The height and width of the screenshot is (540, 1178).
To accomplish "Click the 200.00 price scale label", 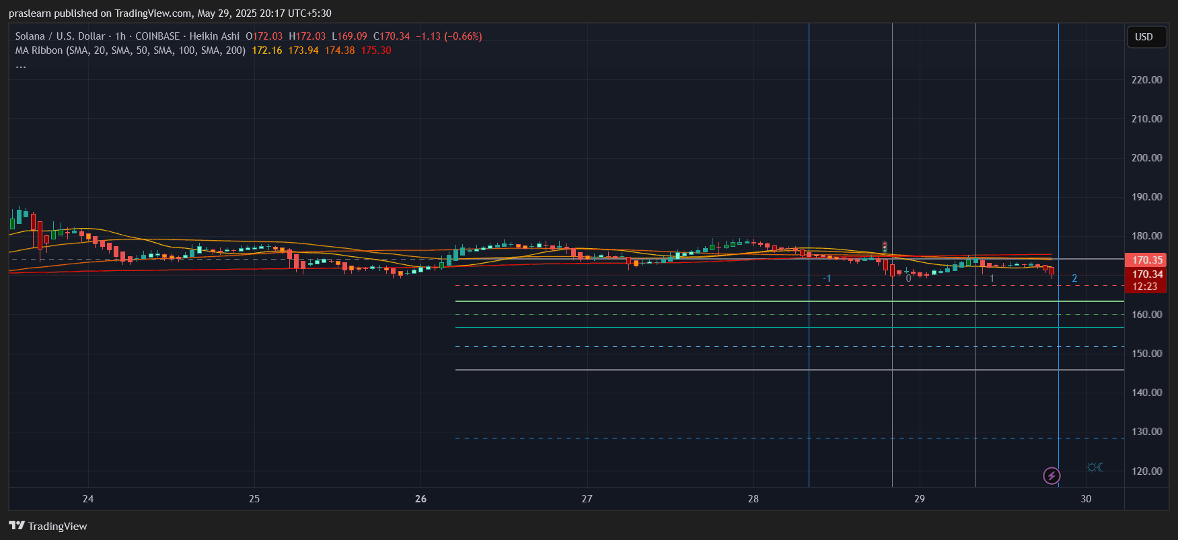I will [x=1146, y=158].
